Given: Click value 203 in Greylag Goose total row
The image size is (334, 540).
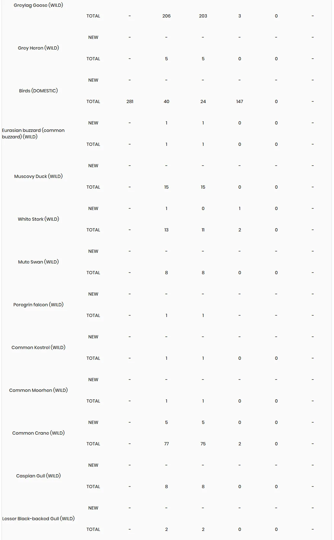Looking at the screenshot, I should tap(203, 16).
